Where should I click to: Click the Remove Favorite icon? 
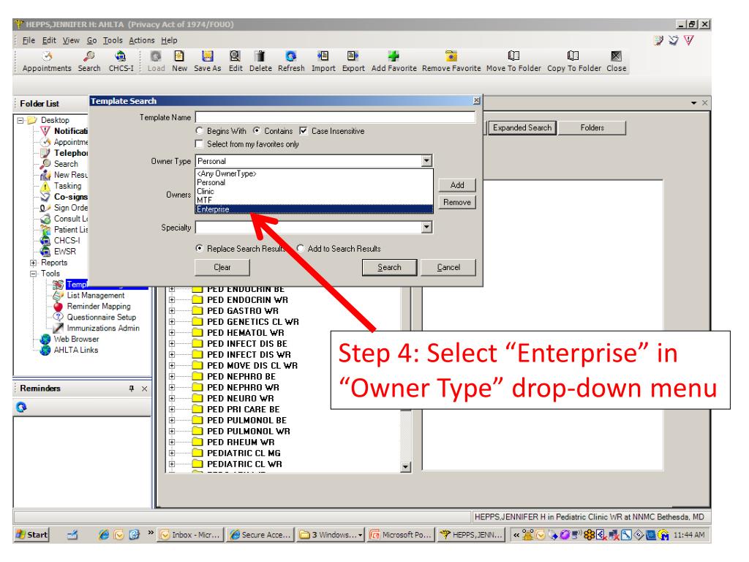coord(451,61)
